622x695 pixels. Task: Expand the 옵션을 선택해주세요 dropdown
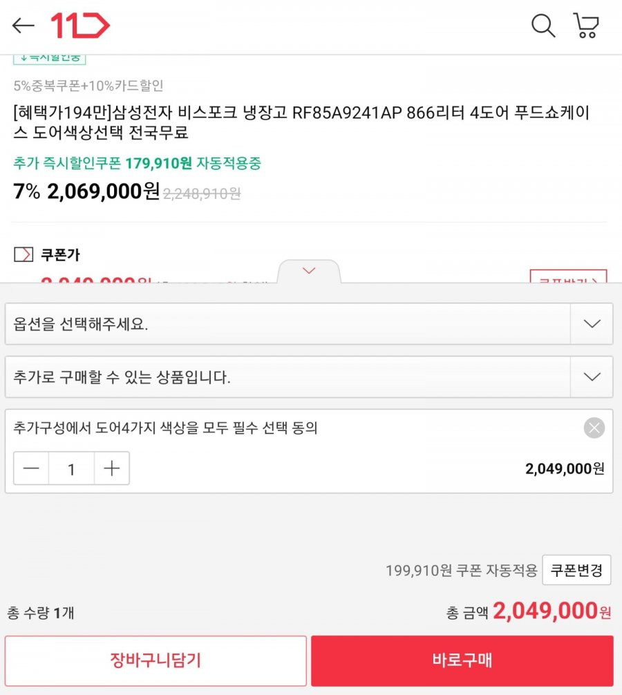309,324
